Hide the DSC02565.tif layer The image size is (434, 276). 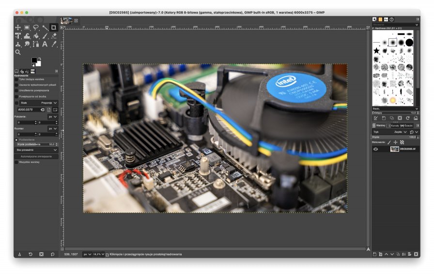point(375,149)
